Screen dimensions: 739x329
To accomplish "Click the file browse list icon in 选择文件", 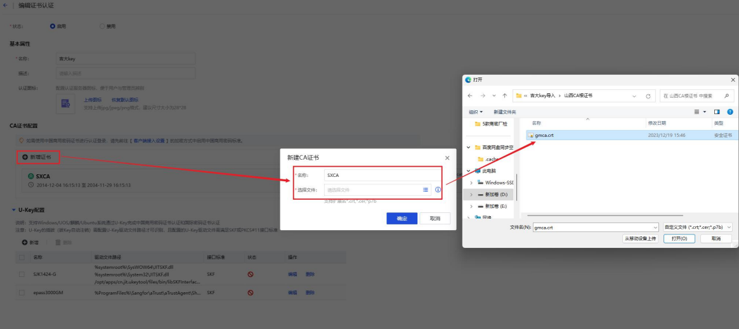I will (426, 190).
